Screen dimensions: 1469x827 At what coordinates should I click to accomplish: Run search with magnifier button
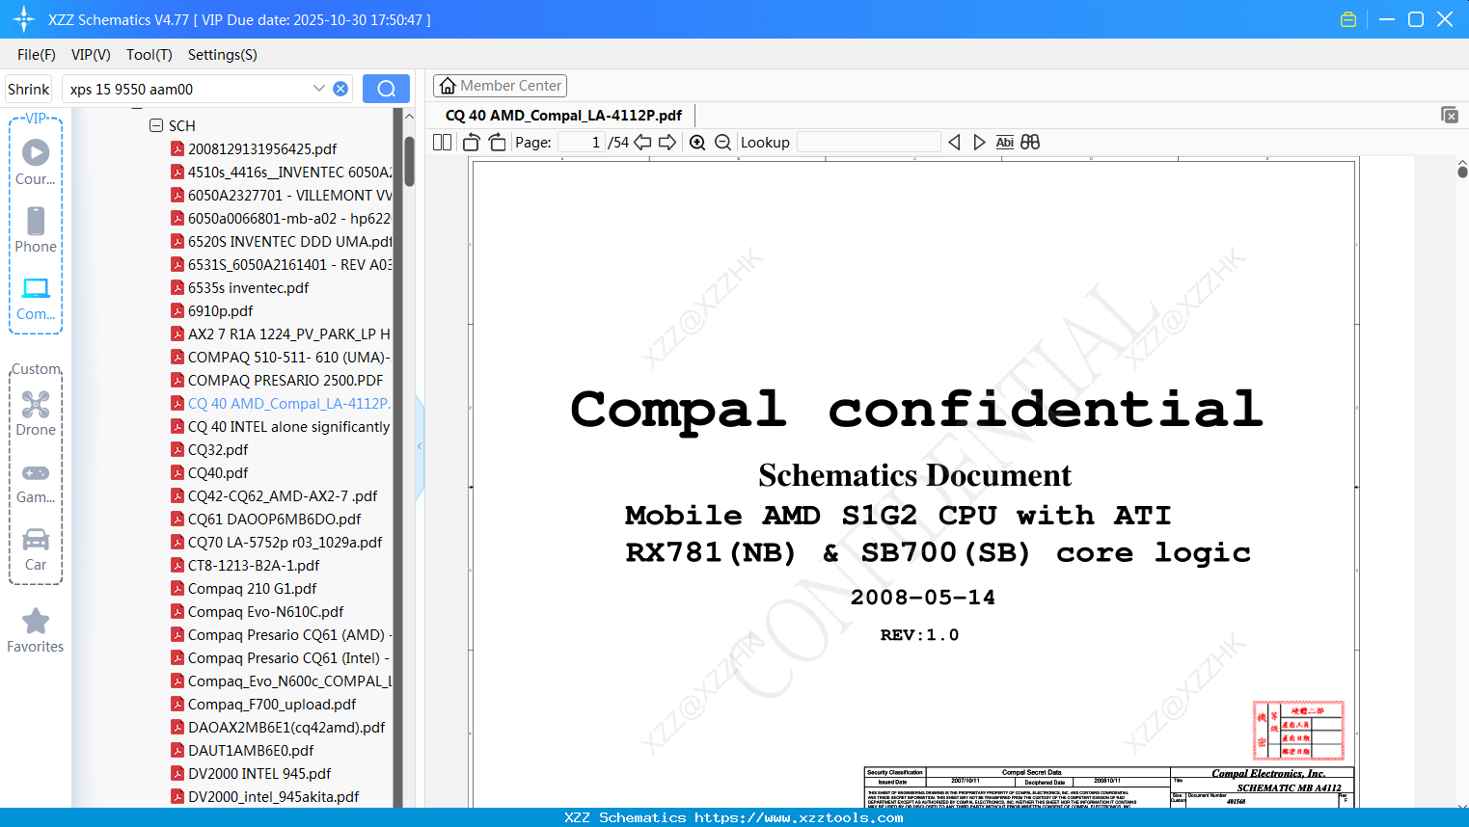(386, 89)
